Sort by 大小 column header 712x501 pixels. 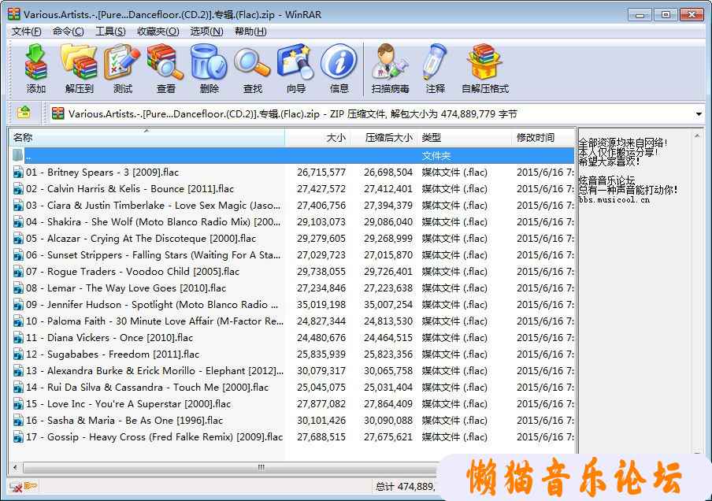(x=317, y=137)
